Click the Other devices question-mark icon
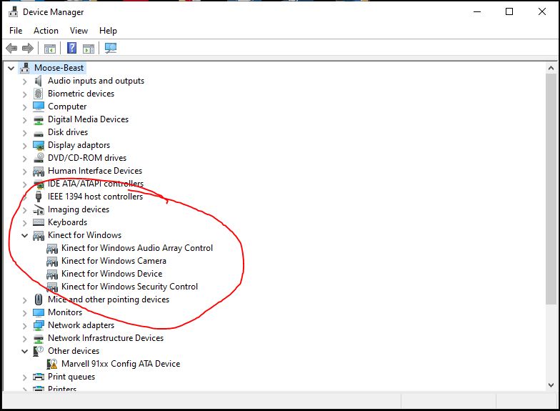This screenshot has height=411, width=560. pyautogui.click(x=39, y=351)
